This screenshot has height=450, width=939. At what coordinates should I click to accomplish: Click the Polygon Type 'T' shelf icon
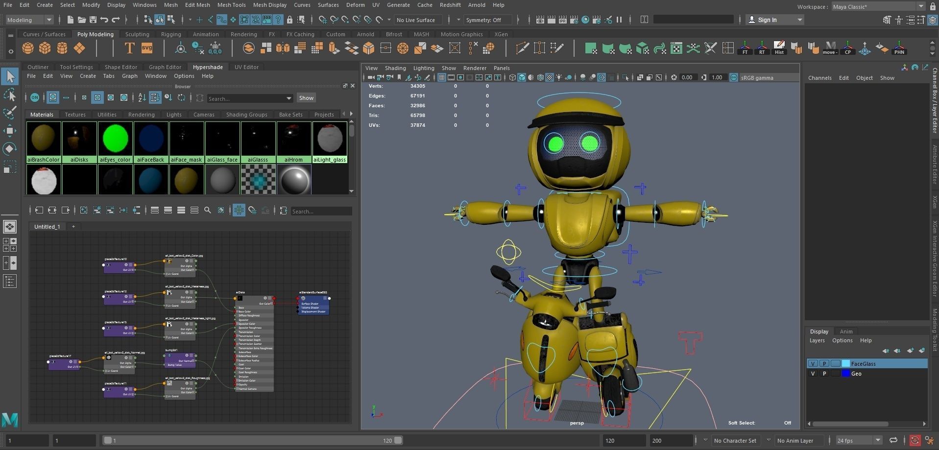pyautogui.click(x=129, y=48)
